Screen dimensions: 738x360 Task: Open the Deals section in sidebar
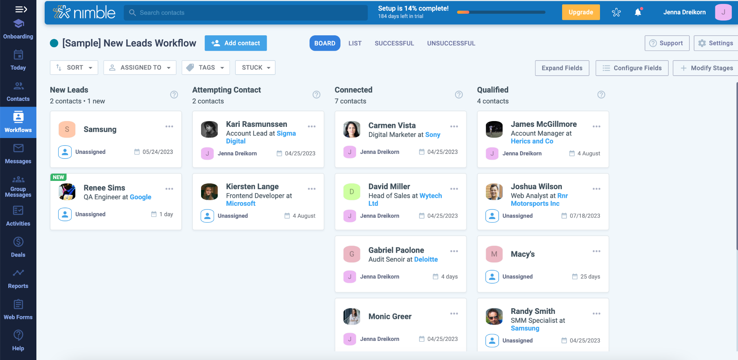(x=18, y=247)
